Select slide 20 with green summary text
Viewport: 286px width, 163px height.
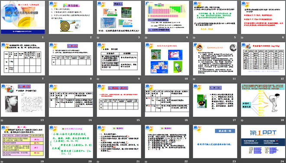point(71,141)
